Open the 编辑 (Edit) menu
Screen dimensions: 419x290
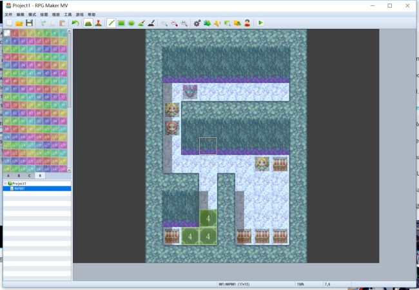pos(21,14)
